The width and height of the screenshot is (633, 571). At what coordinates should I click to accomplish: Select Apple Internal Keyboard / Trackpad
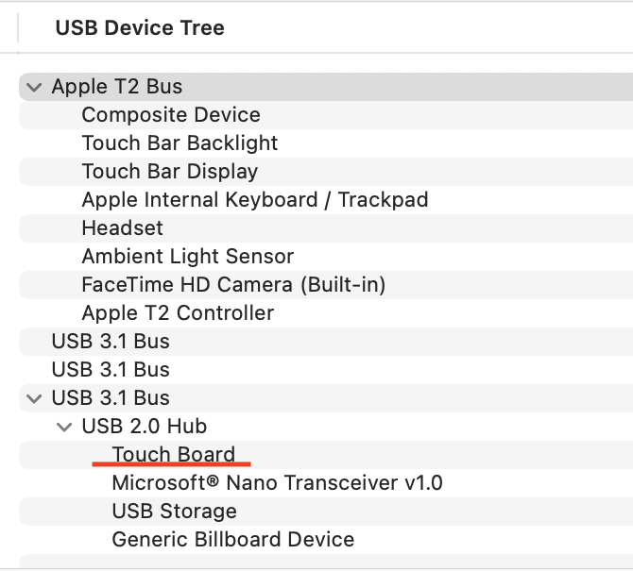tap(255, 200)
